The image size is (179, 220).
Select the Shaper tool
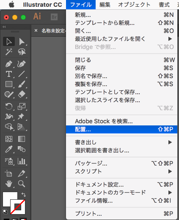[x=9, y=94]
